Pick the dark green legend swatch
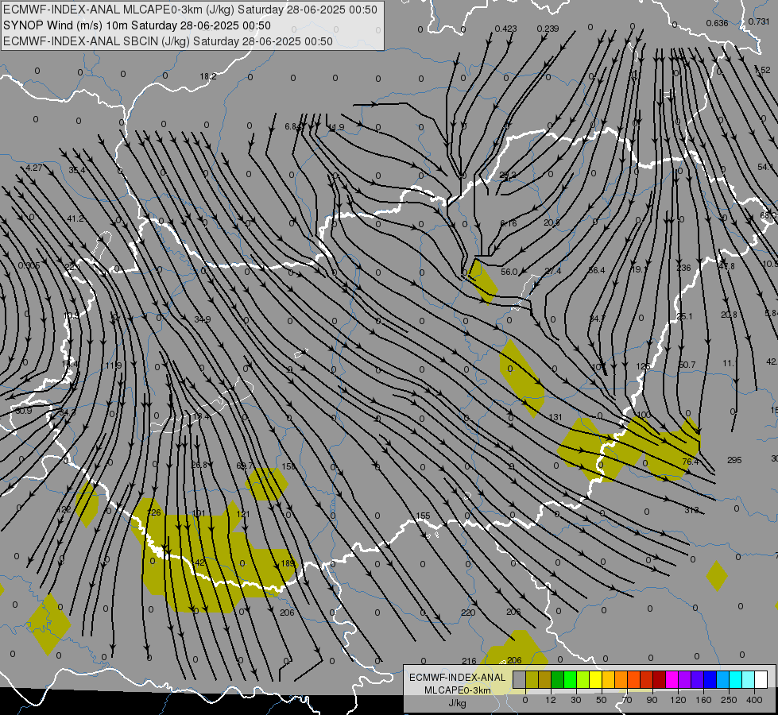The height and width of the screenshot is (715, 778). point(558,679)
